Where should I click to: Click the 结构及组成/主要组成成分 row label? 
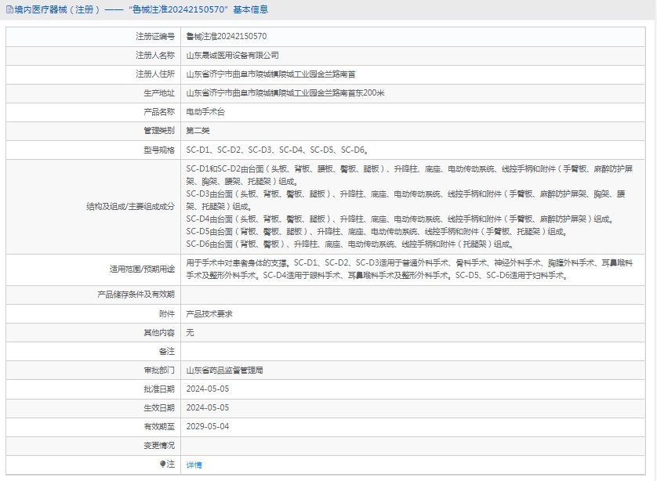(x=130, y=207)
